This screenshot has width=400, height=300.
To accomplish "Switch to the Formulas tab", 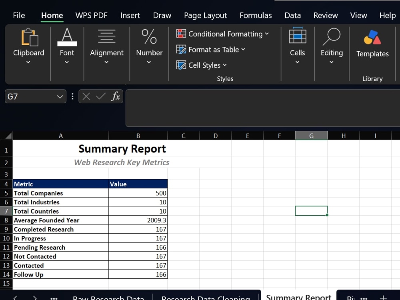I will point(256,15).
